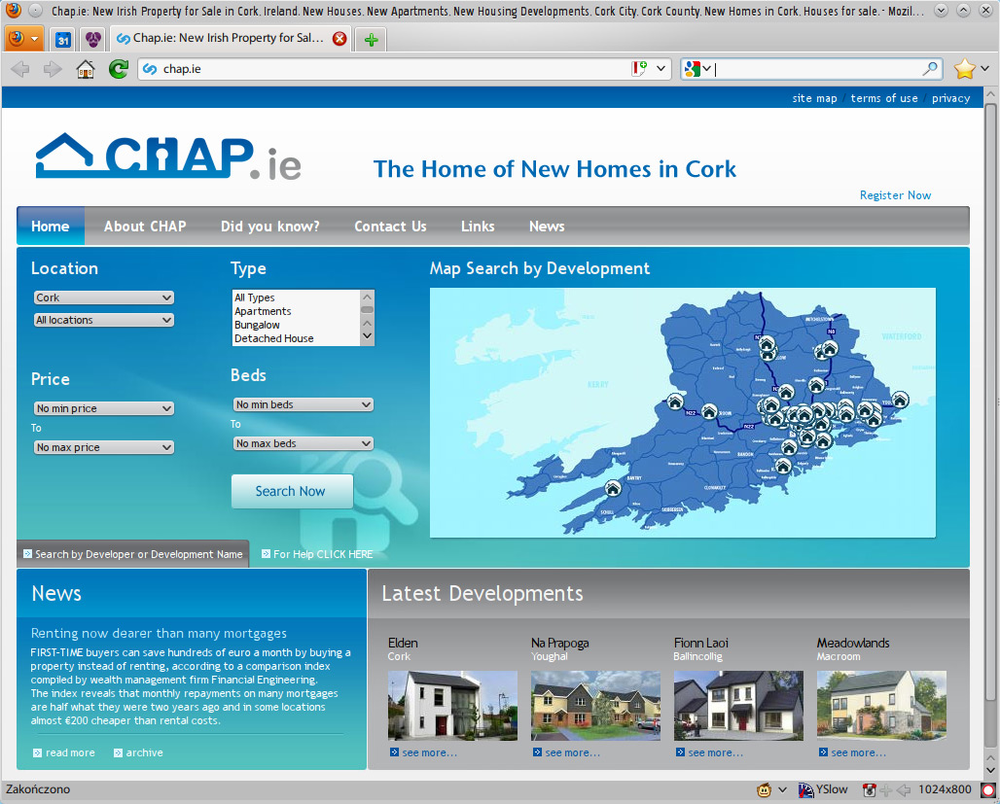This screenshot has height=804, width=1000.
Task: Click the bookmark star icon
Action: (x=964, y=69)
